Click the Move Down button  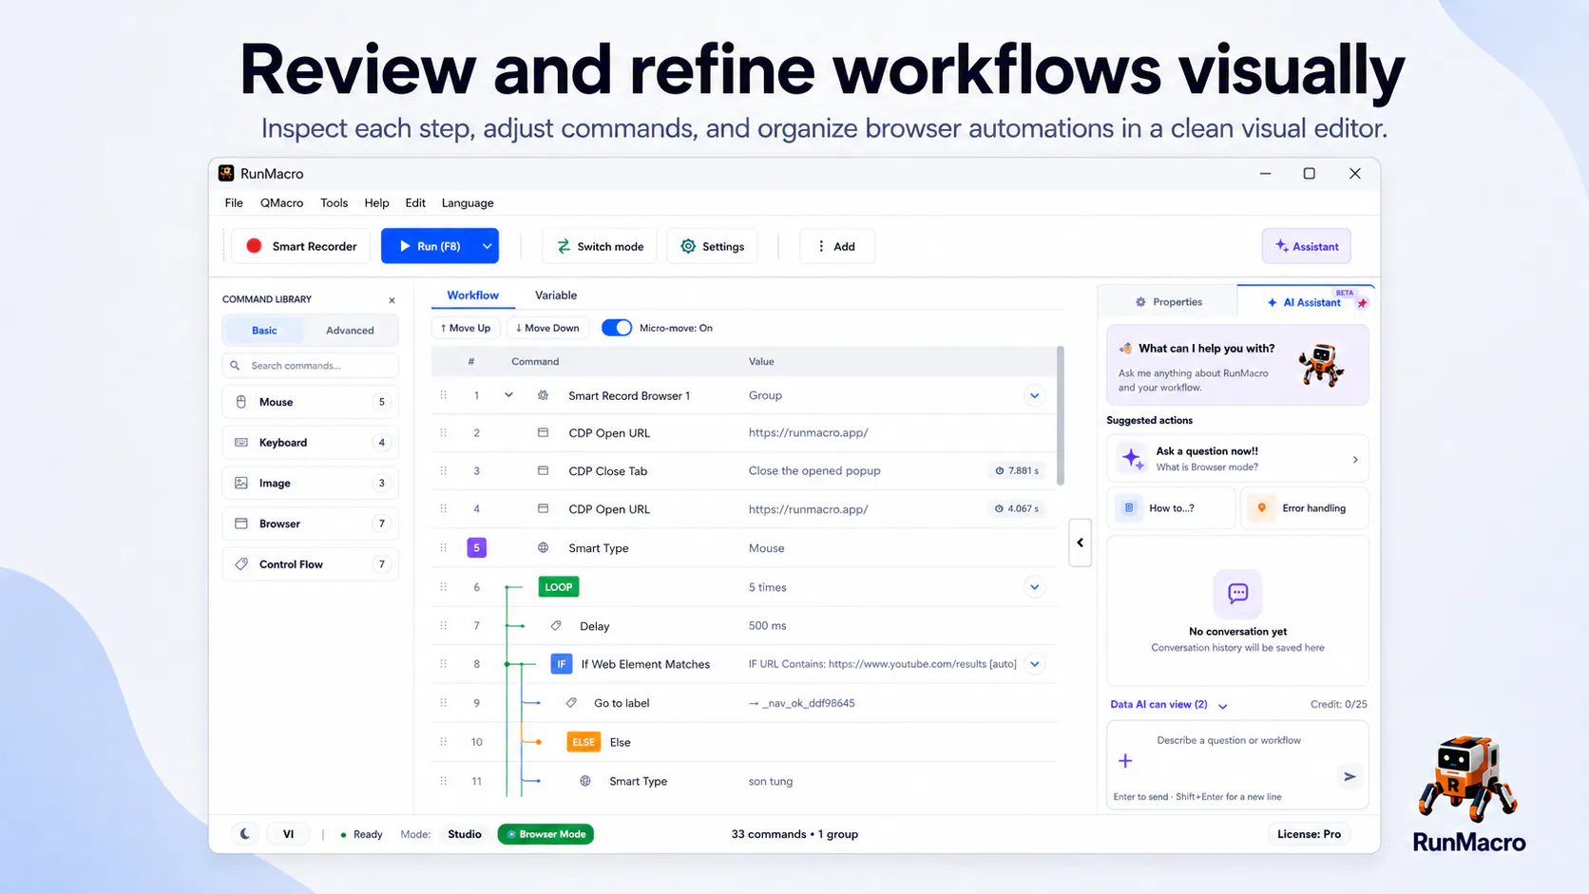pyautogui.click(x=547, y=328)
